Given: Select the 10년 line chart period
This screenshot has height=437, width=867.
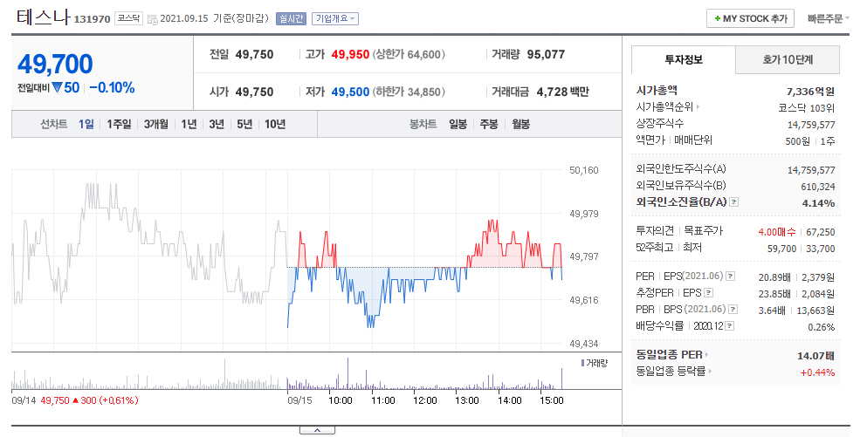Looking at the screenshot, I should click(x=275, y=125).
